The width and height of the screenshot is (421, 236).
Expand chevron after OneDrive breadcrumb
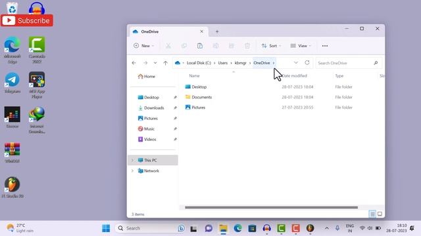pyautogui.click(x=274, y=63)
